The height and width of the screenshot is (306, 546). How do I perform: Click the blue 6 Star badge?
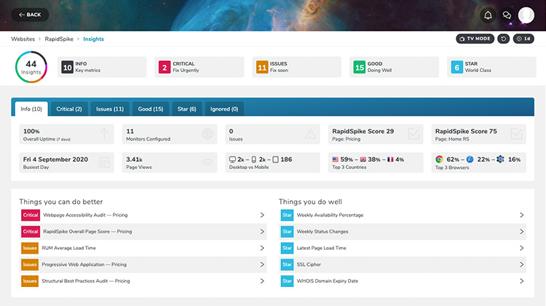coord(457,67)
